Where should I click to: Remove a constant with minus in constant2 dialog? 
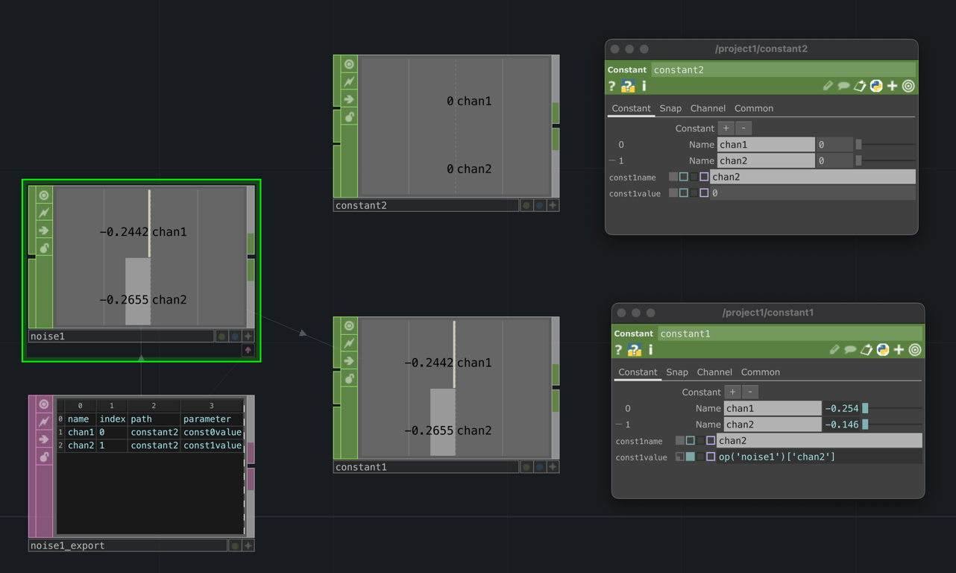[x=743, y=128]
